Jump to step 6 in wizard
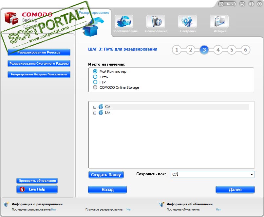Screen dimensions: 264x217 tap(246, 50)
